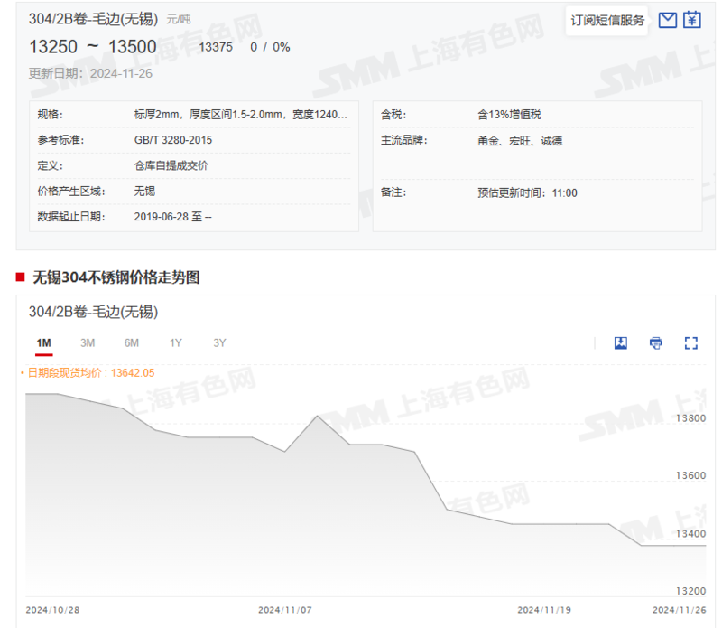Switch to the 3M time range
722x628 pixels.
tap(88, 343)
